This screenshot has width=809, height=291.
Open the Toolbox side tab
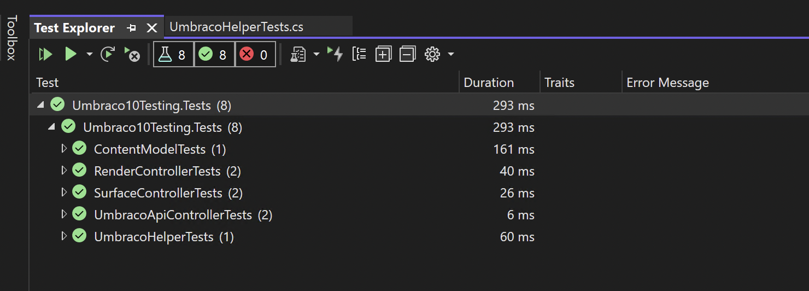coord(12,38)
